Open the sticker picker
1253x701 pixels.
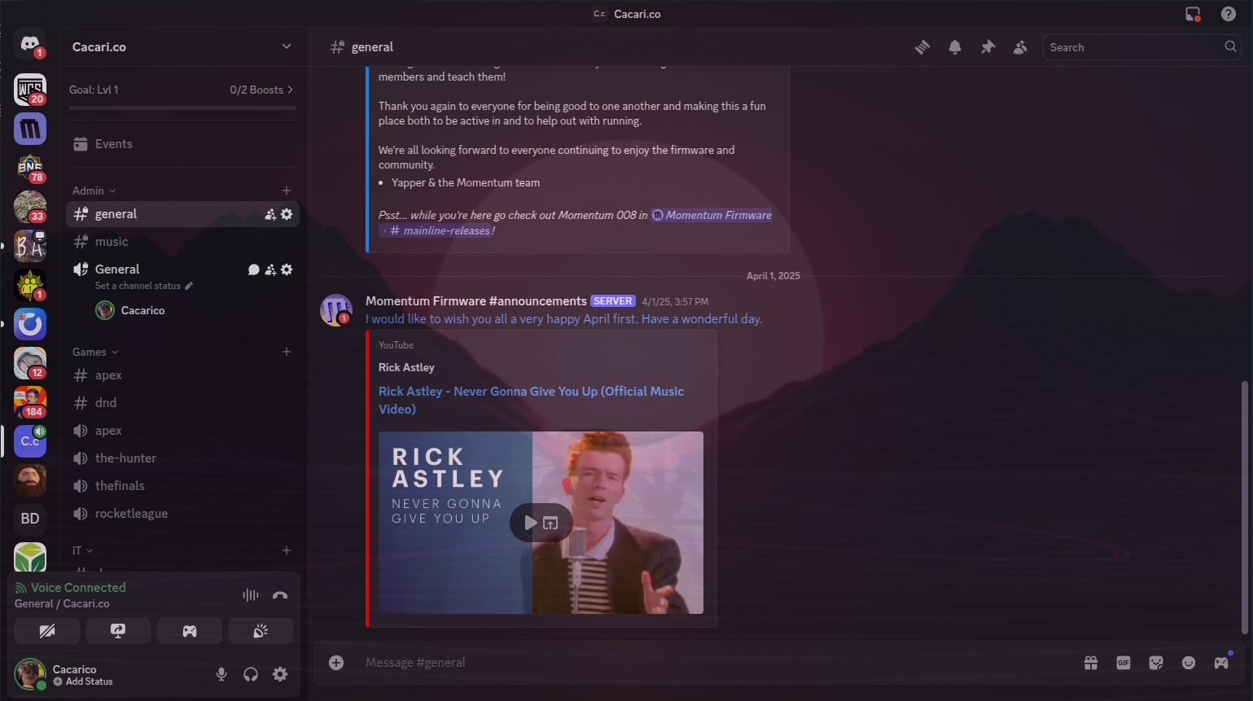pyautogui.click(x=1156, y=663)
